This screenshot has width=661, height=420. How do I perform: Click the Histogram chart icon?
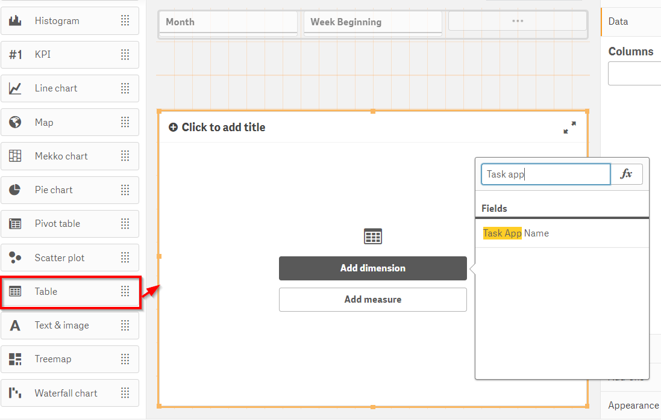(15, 21)
